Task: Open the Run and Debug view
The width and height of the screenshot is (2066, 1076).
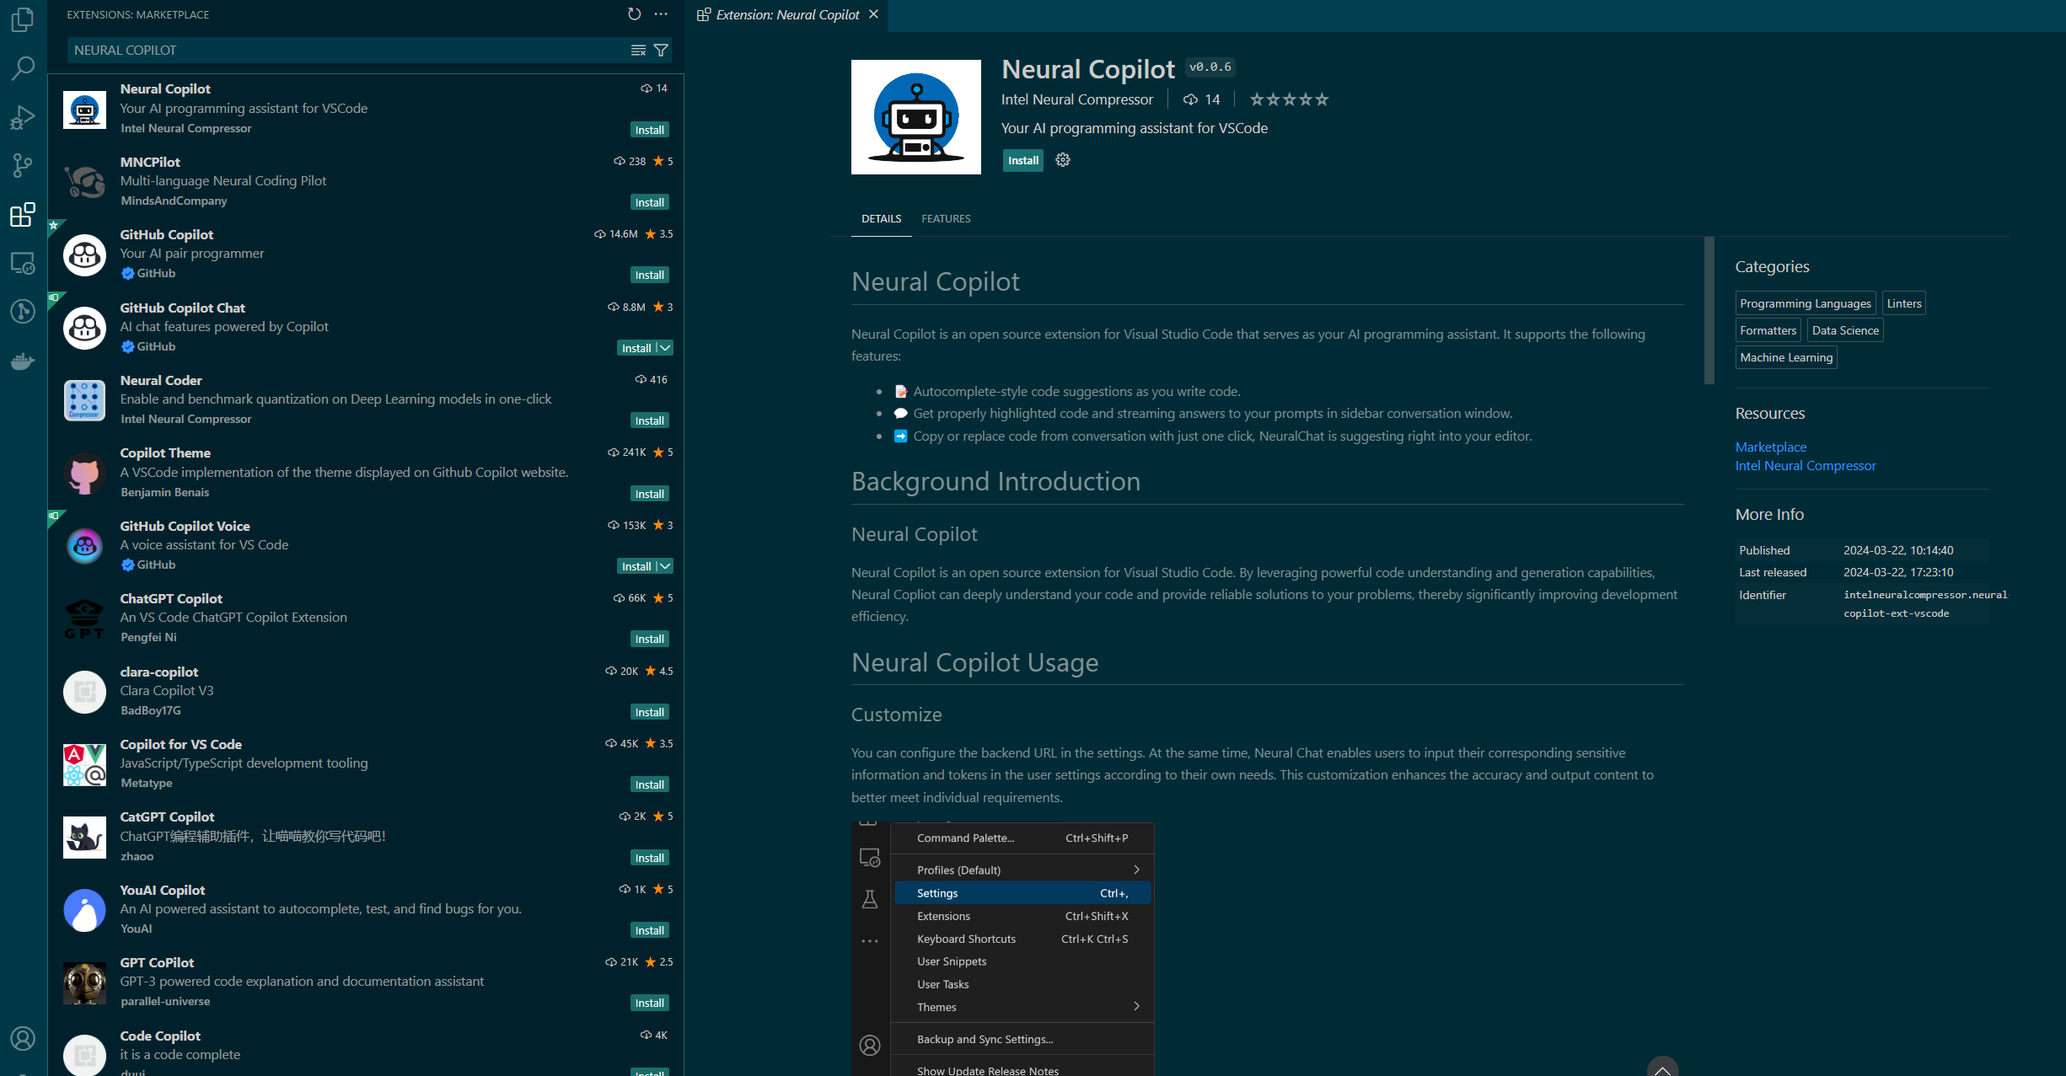Action: point(23,117)
